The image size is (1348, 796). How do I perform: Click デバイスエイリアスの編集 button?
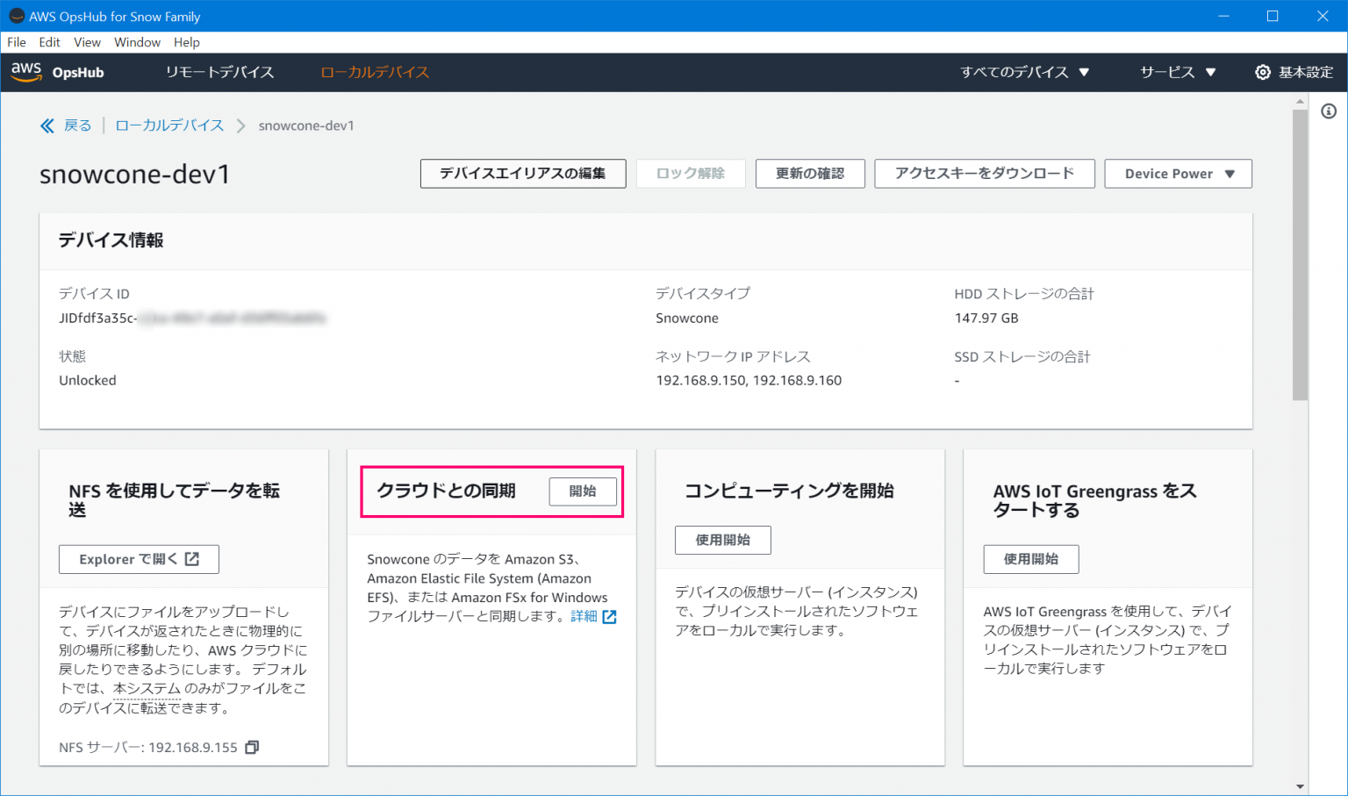click(x=522, y=173)
